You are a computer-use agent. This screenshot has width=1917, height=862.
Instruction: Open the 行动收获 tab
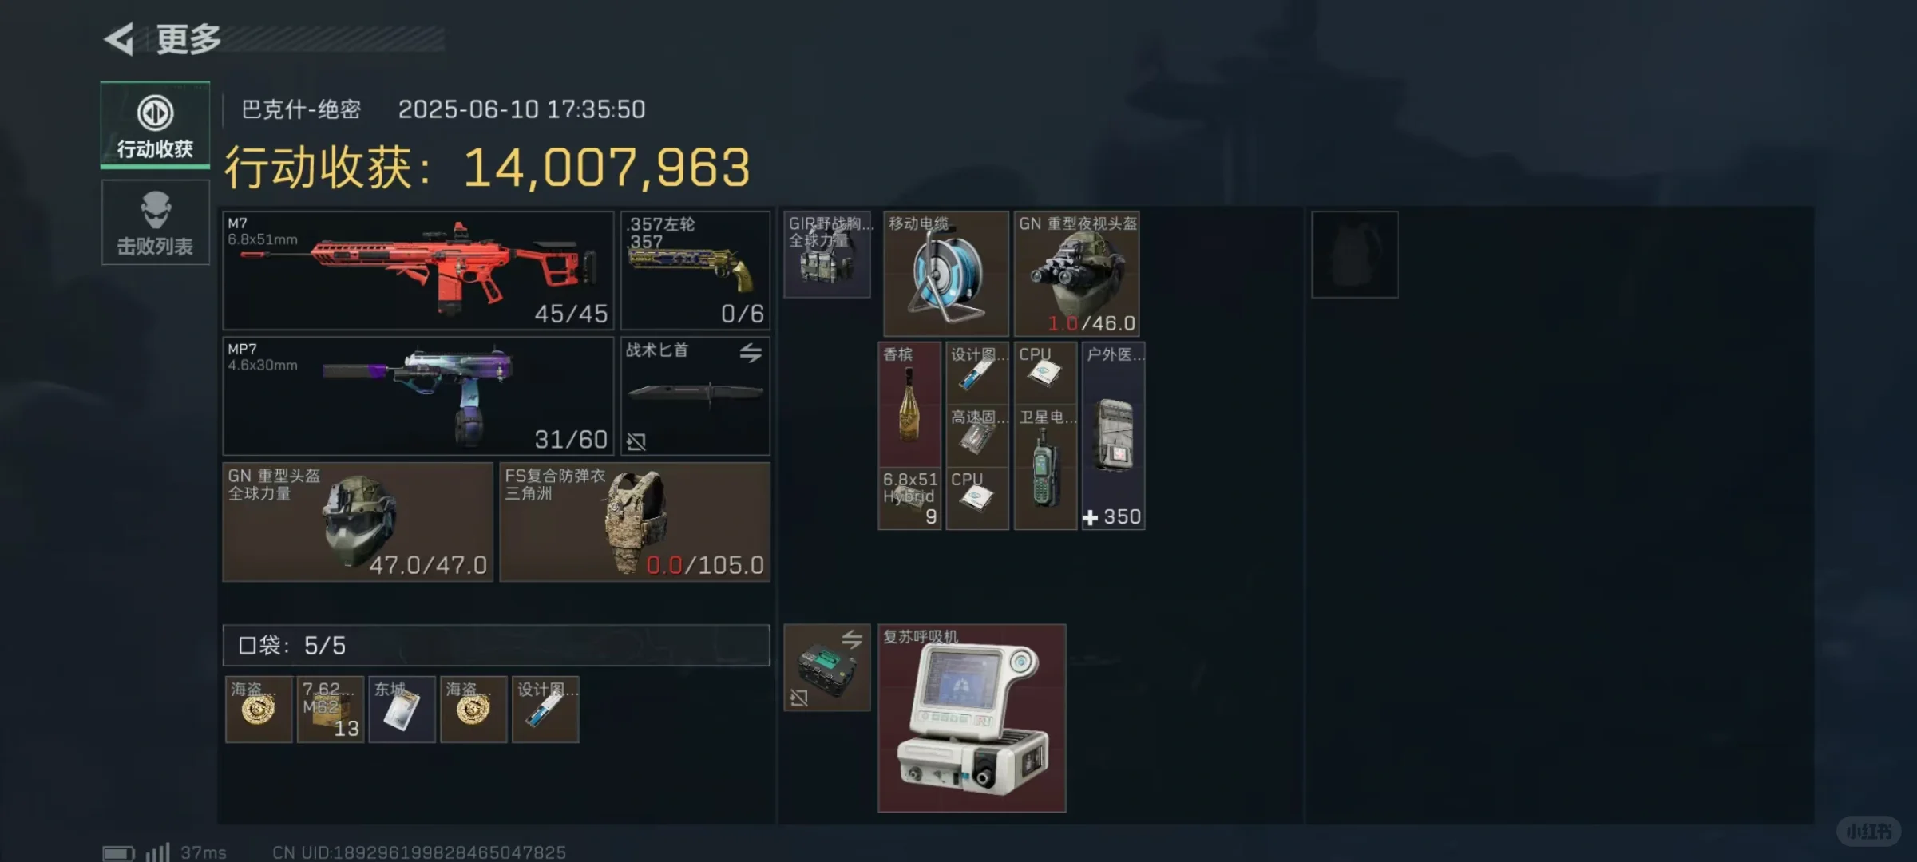155,125
